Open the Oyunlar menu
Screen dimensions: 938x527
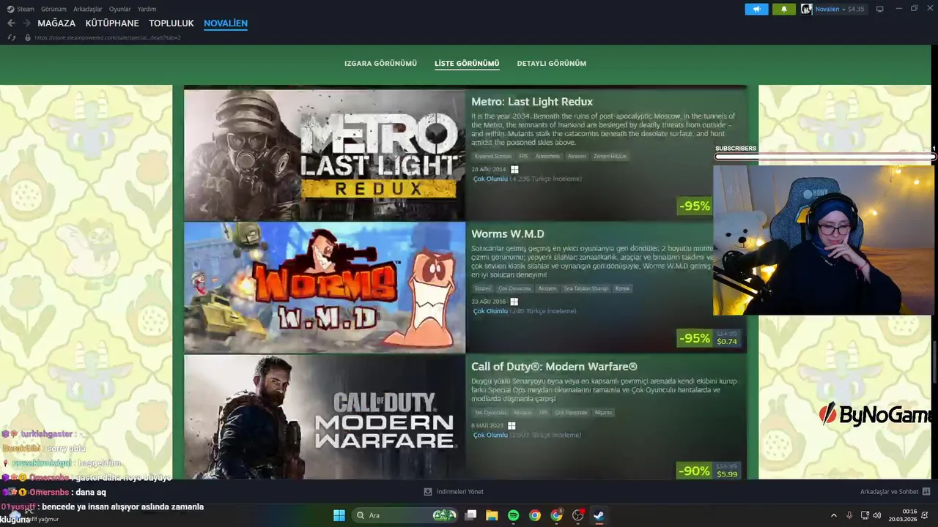(x=120, y=9)
